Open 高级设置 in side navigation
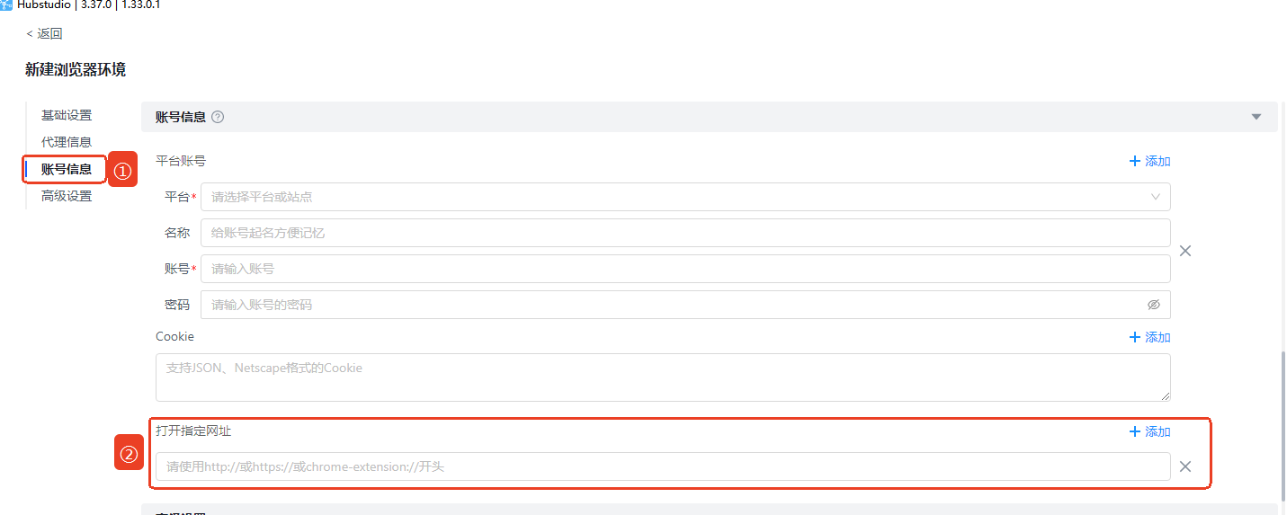The width and height of the screenshot is (1287, 515). [x=67, y=196]
